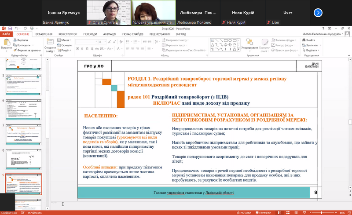The width and height of the screenshot is (352, 215).
Task: Select slide 6 thumbnail in panel
Action: click(24, 110)
